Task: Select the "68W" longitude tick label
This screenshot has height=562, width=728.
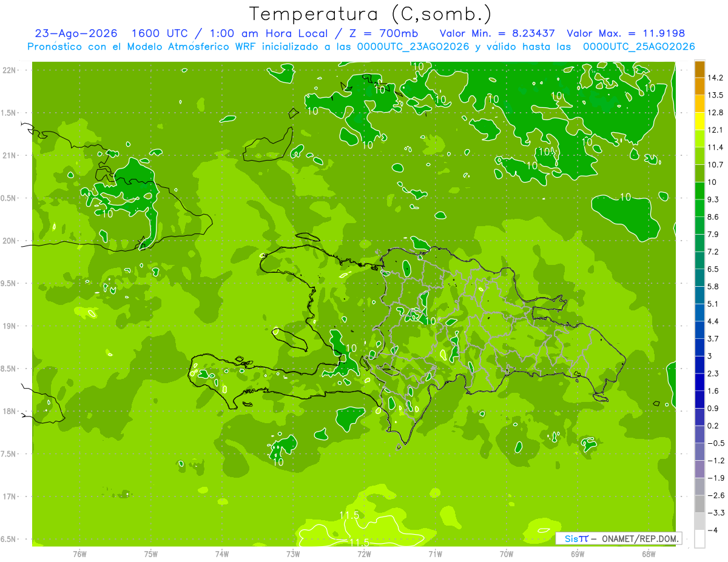Action: [648, 554]
